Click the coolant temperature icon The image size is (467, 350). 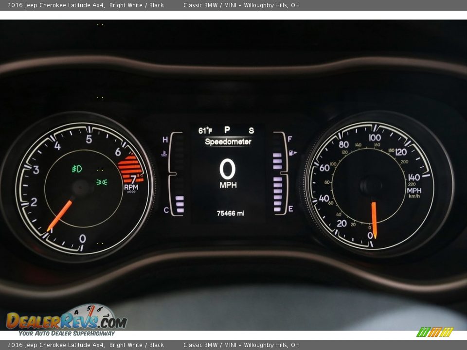164,154
